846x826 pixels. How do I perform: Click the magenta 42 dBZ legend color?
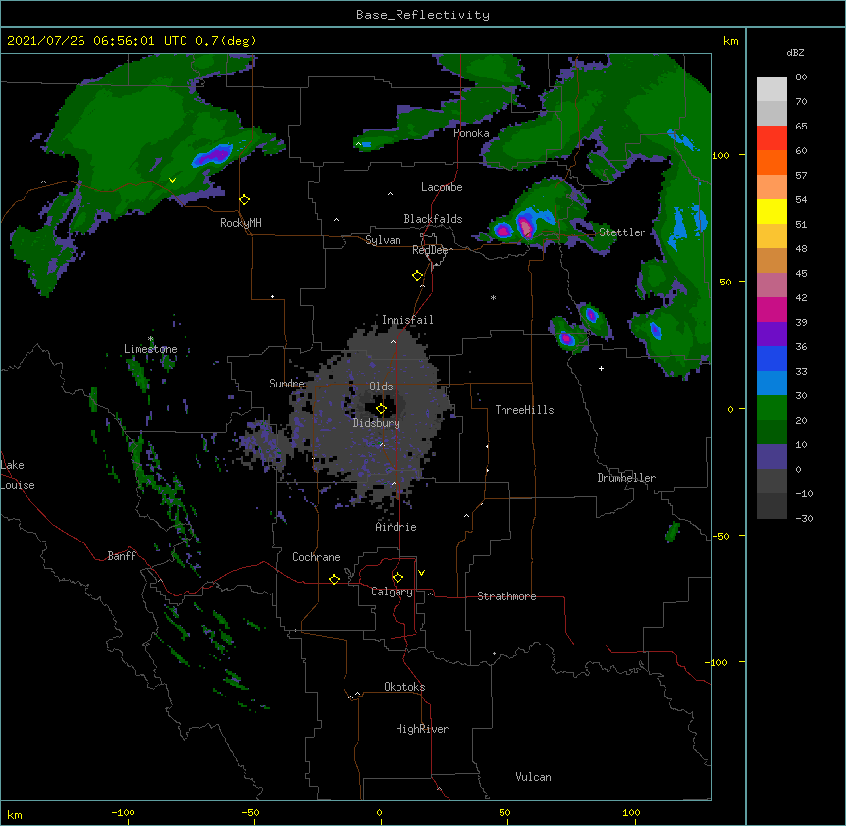(771, 309)
